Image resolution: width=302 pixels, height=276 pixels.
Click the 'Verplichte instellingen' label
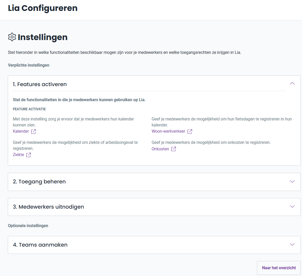coord(28,65)
